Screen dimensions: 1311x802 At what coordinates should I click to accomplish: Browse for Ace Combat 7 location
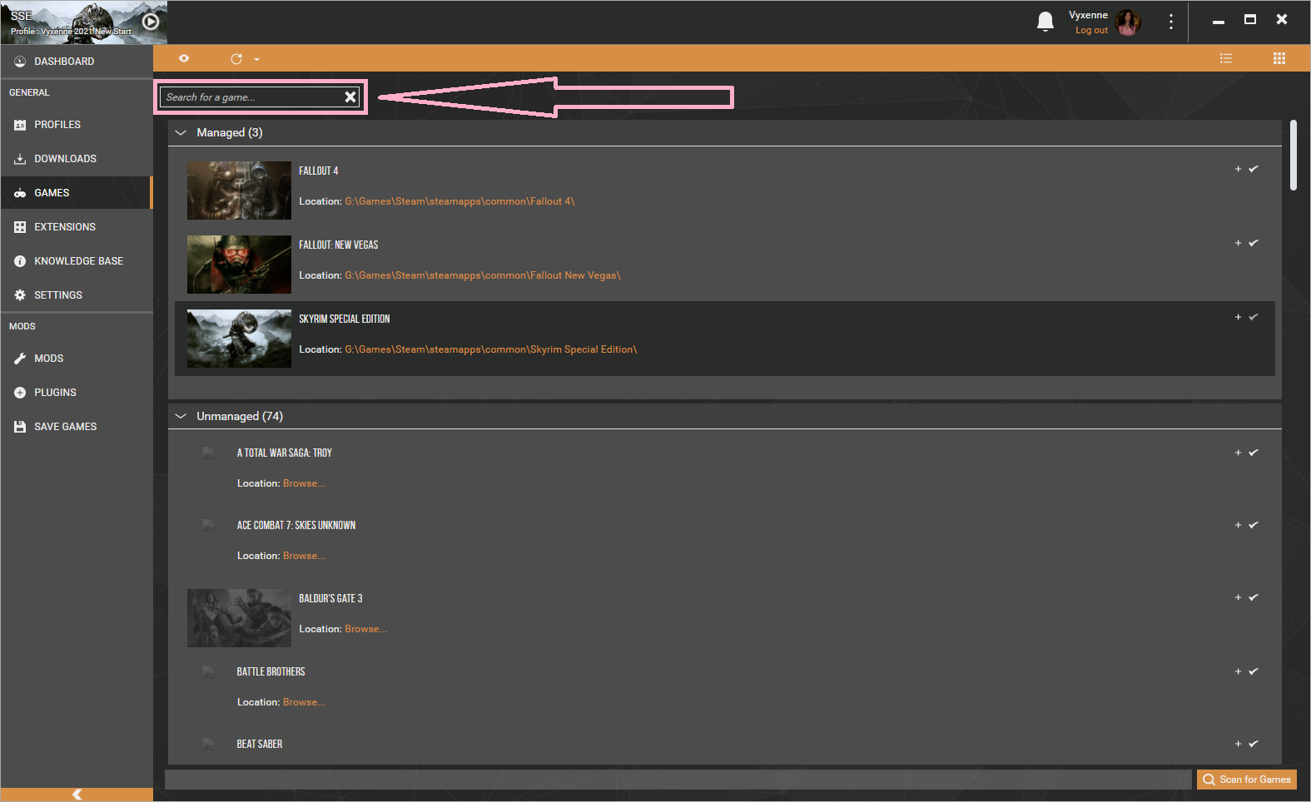pyautogui.click(x=304, y=556)
